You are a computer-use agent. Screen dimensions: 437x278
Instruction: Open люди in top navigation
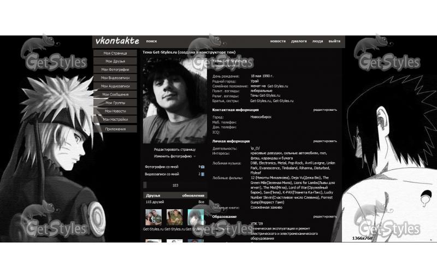click(317, 41)
